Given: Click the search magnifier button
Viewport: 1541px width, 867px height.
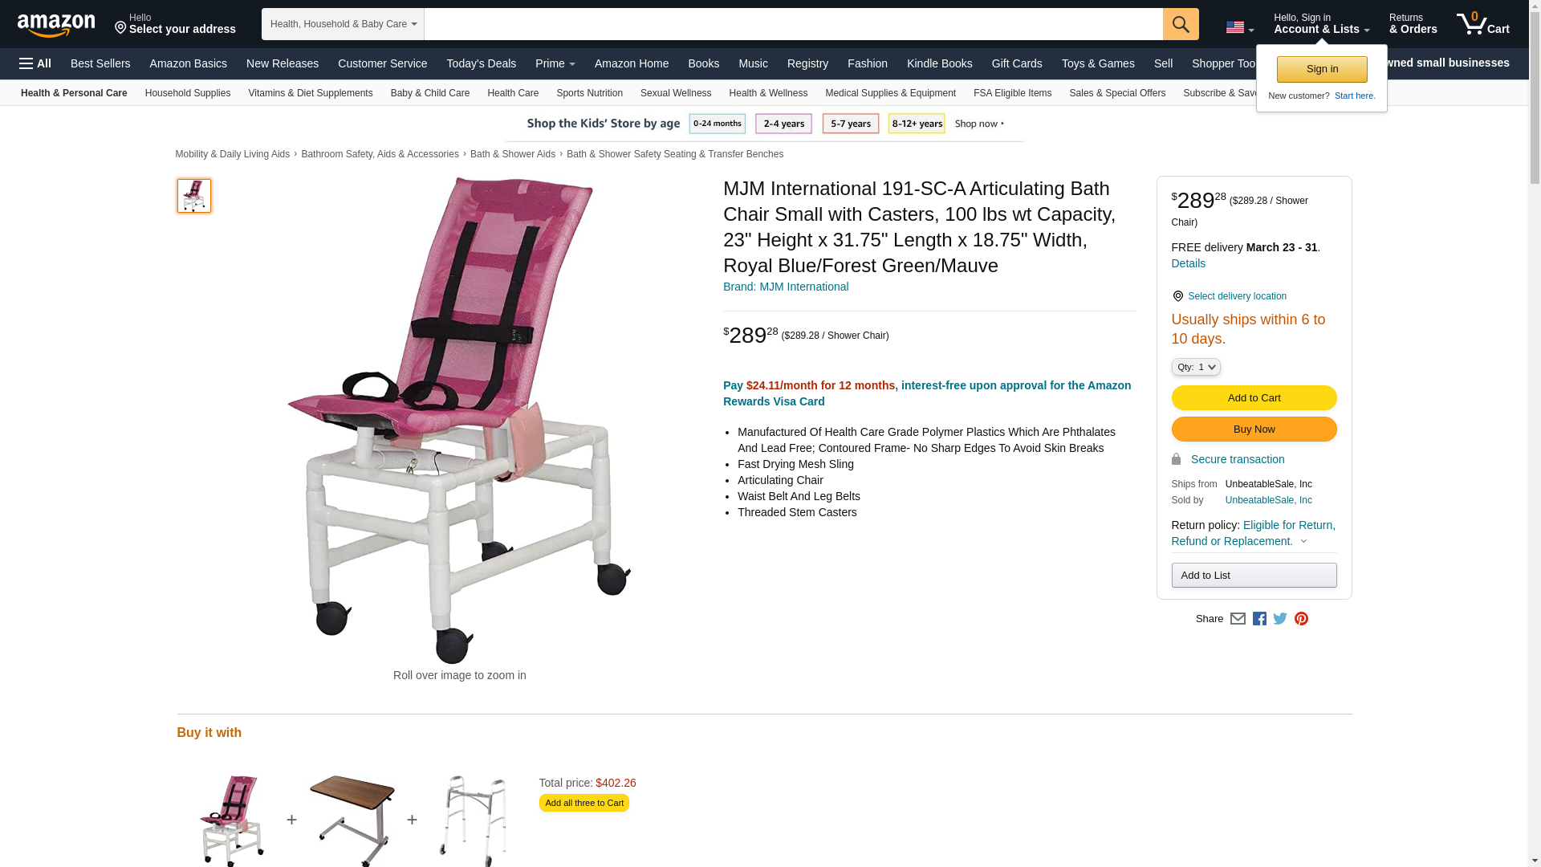Looking at the screenshot, I should 1180,24.
